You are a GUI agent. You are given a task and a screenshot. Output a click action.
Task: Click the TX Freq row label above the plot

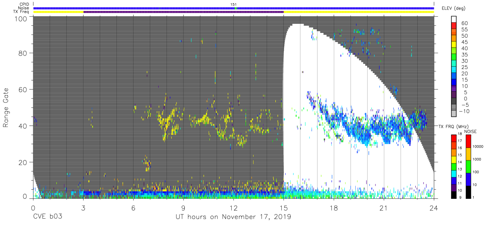pyautogui.click(x=21, y=12)
